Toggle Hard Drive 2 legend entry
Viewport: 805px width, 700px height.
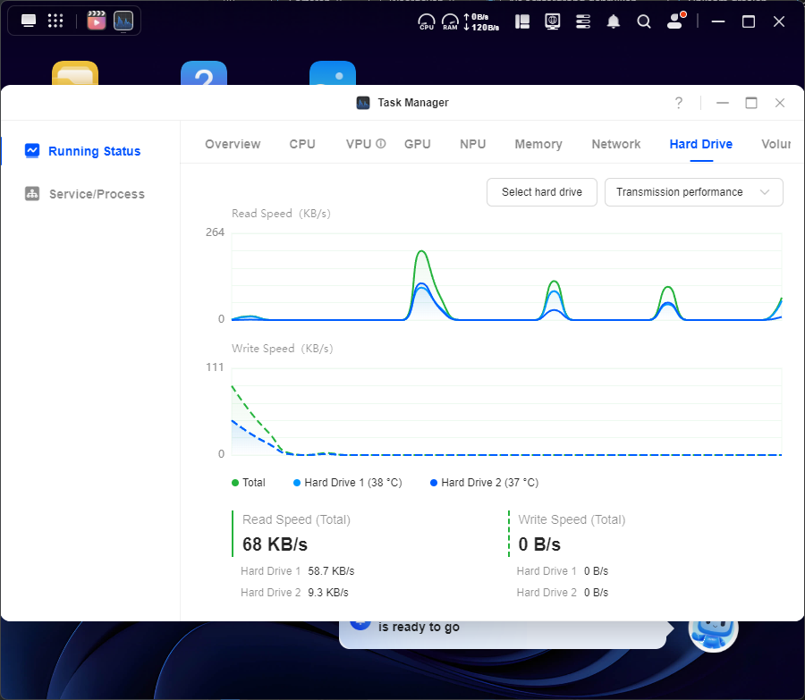pyautogui.click(x=484, y=483)
